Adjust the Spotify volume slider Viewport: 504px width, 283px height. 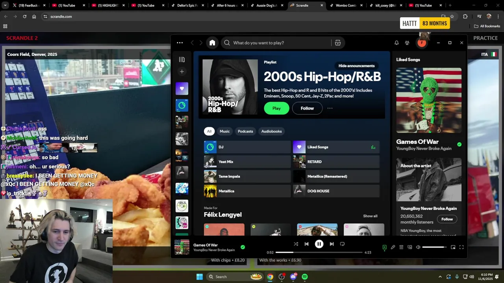coord(434,247)
